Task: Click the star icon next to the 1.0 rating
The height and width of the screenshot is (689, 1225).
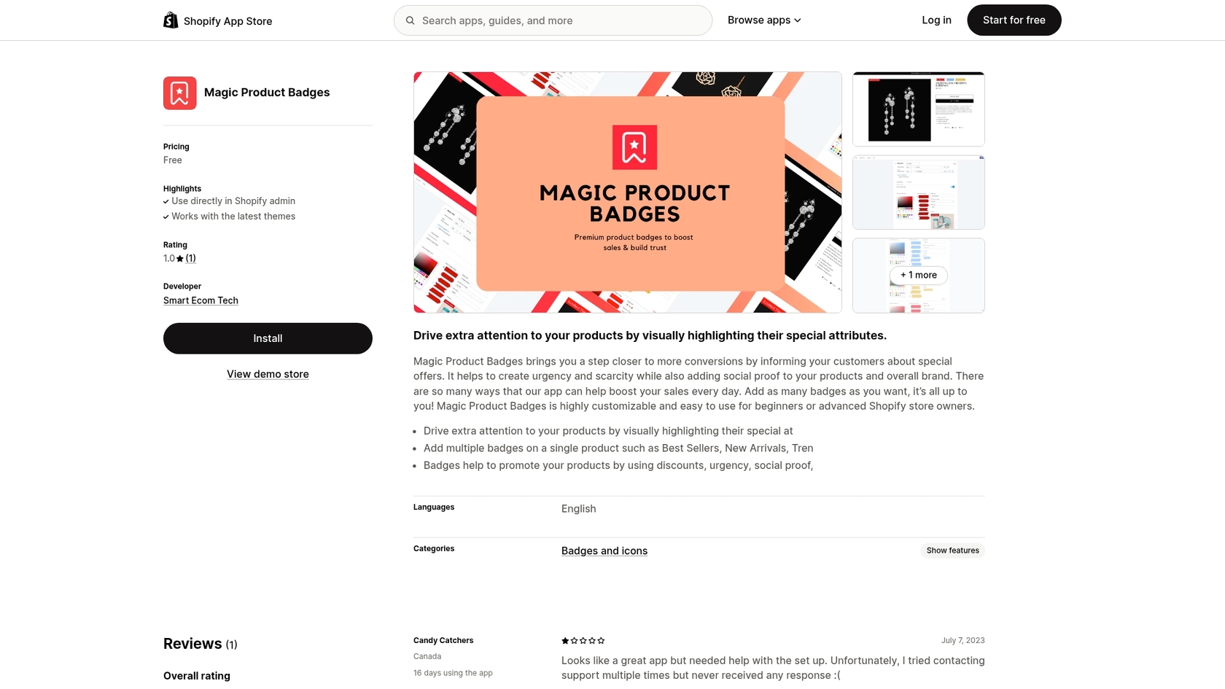Action: pos(179,258)
